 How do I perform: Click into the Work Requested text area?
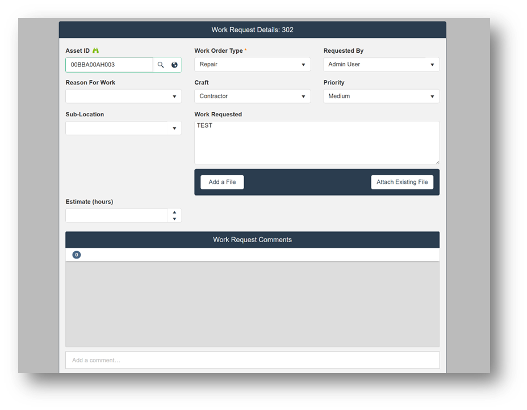pos(316,143)
